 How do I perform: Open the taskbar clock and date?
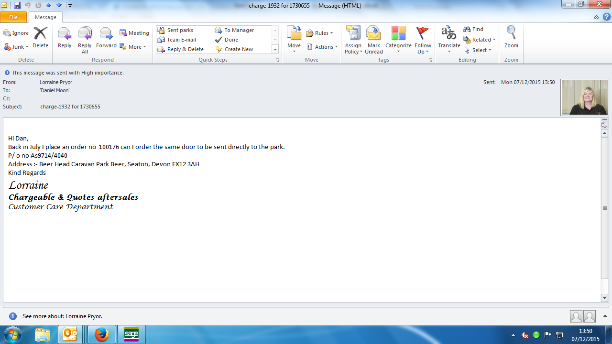click(586, 335)
